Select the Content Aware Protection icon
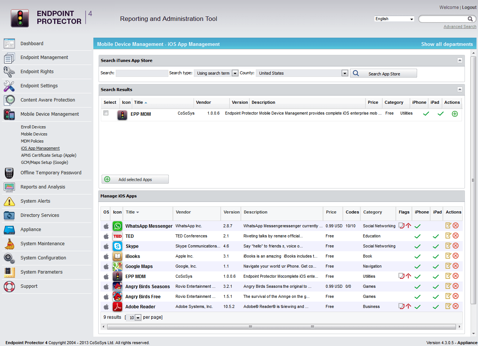Image resolution: width=478 pixels, height=346 pixels. [9, 100]
